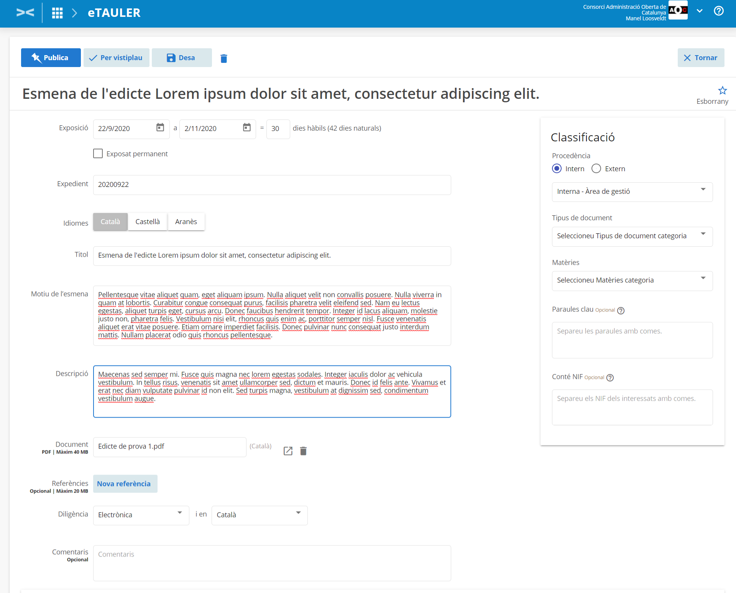
Task: Select the Intern procedència option
Action: coord(557,169)
